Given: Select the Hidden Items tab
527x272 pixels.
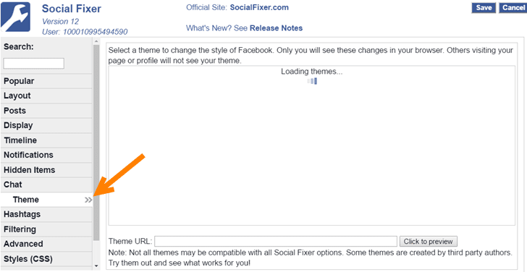Looking at the screenshot, I should click(46, 170).
